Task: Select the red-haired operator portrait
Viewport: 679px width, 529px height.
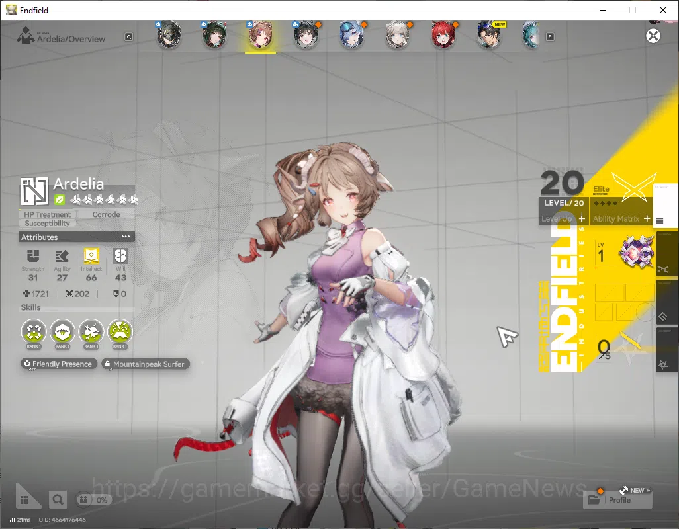Action: [443, 35]
